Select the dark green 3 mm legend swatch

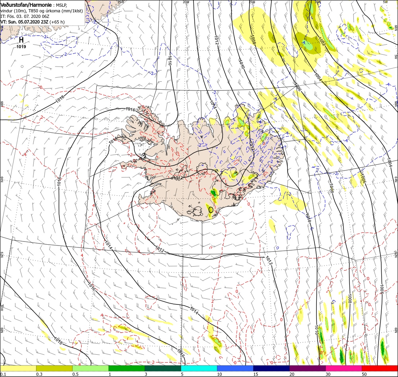[x=163, y=368]
